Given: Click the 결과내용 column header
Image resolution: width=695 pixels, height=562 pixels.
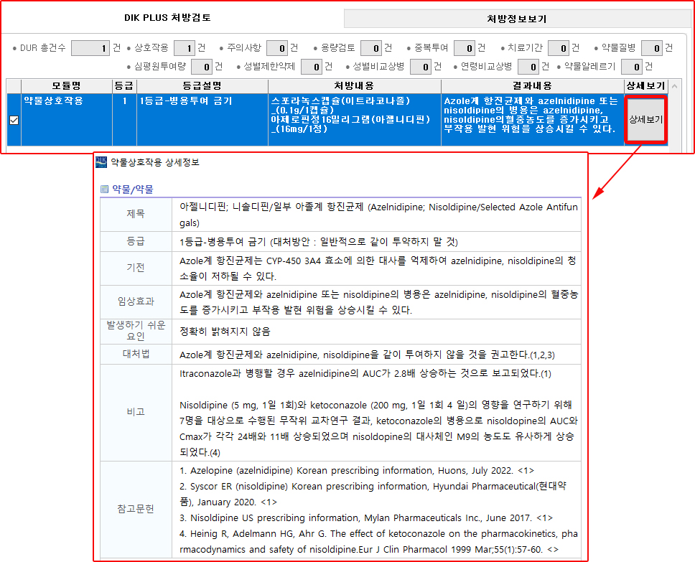Looking at the screenshot, I should 532,86.
